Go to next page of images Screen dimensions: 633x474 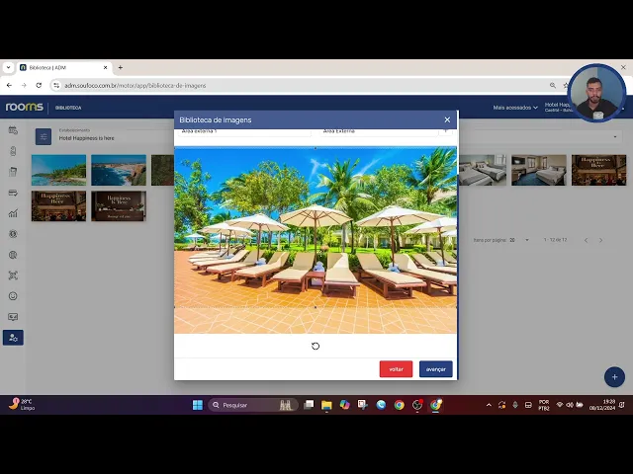pyautogui.click(x=600, y=240)
